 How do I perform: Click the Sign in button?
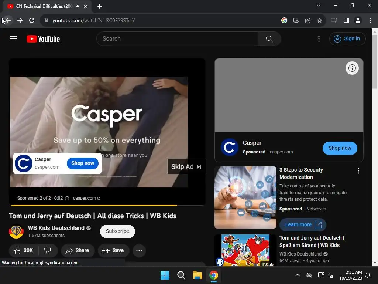[347, 38]
